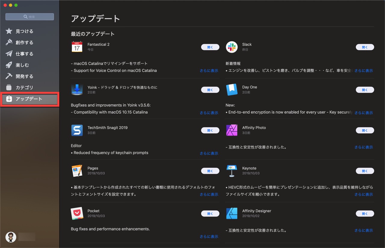Click the 開く button for Pages
This screenshot has height=248, width=385.
[210, 171]
